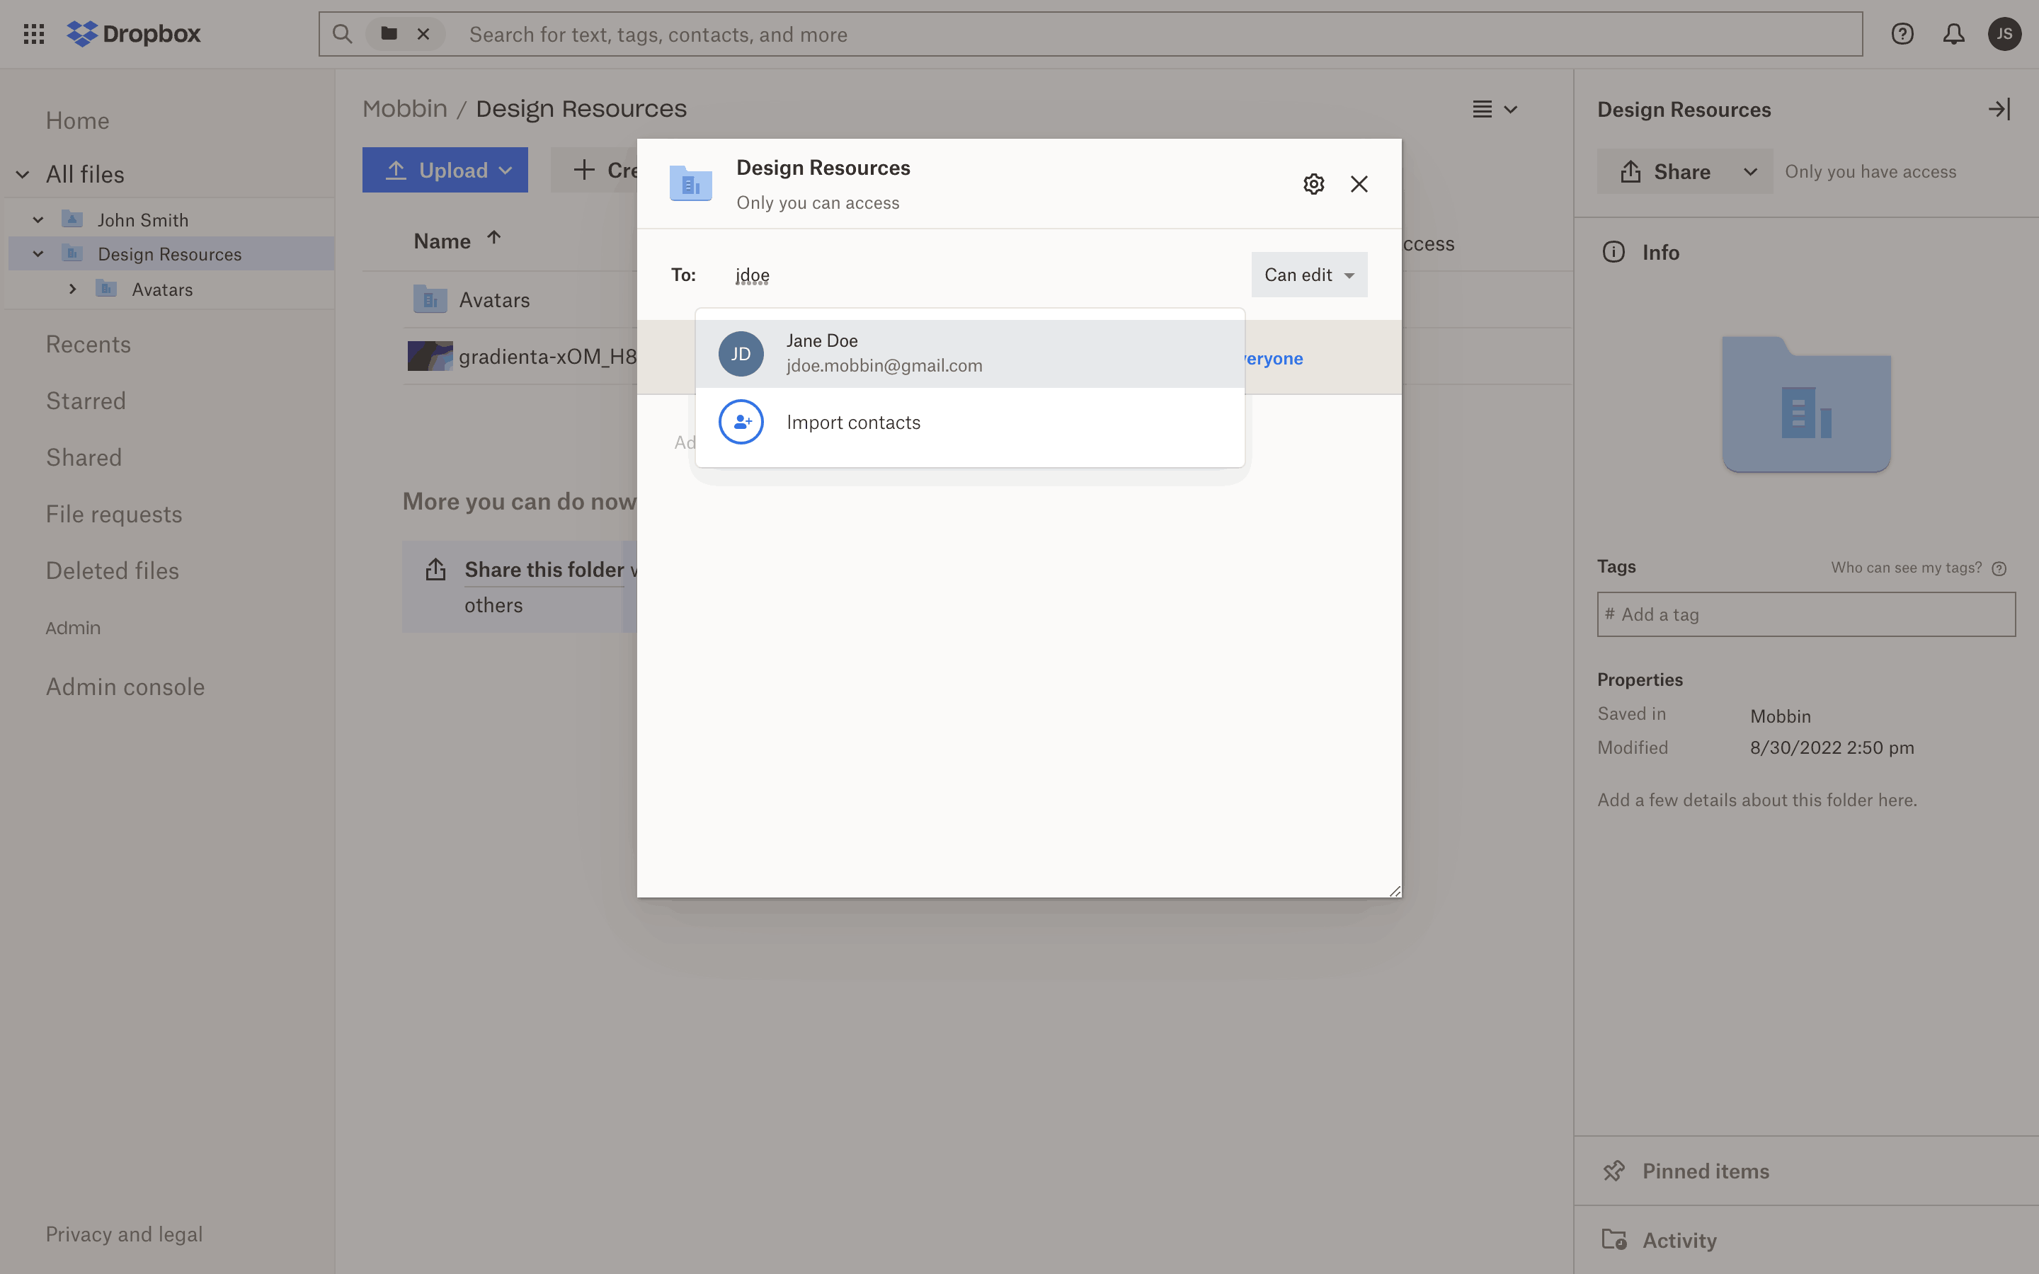Close the Design Resources share dialog
2039x1274 pixels.
point(1358,184)
